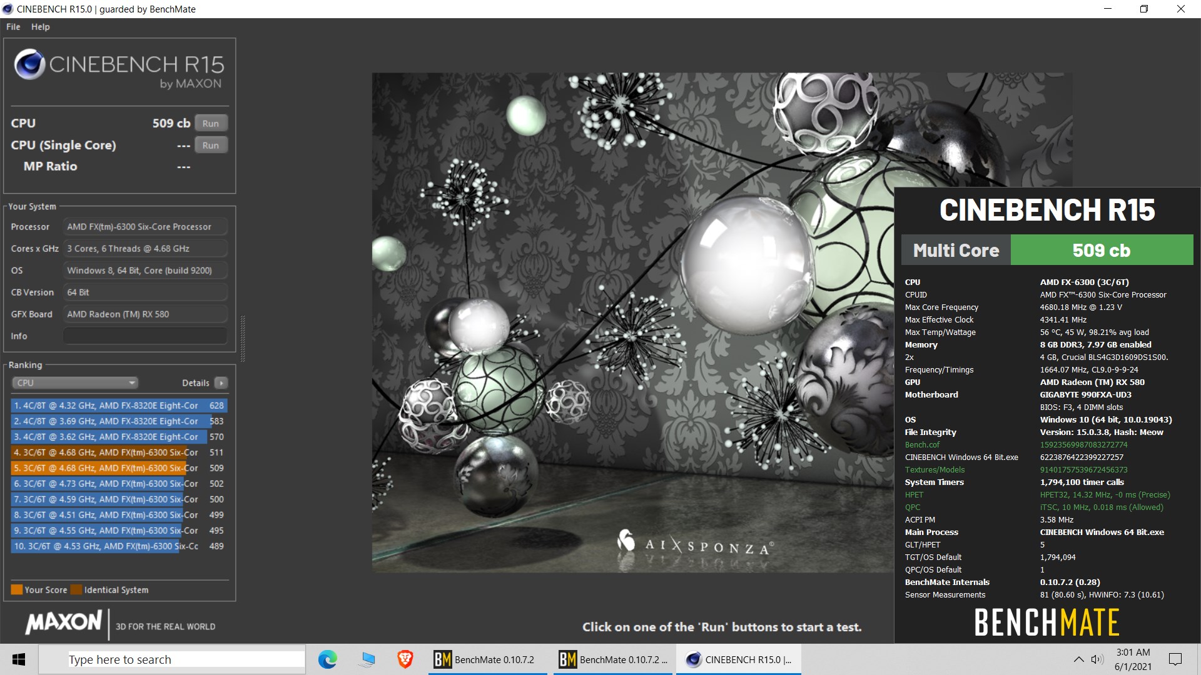Expand ranking Details arrow
Screen dimensions: 1201x675
(x=221, y=382)
